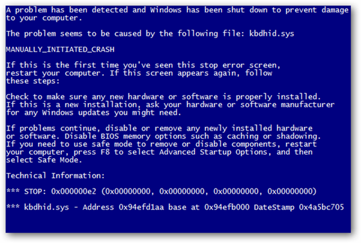361x243 pixels.
Task: Click the "*** STOP:" label
Action: tap(25, 193)
